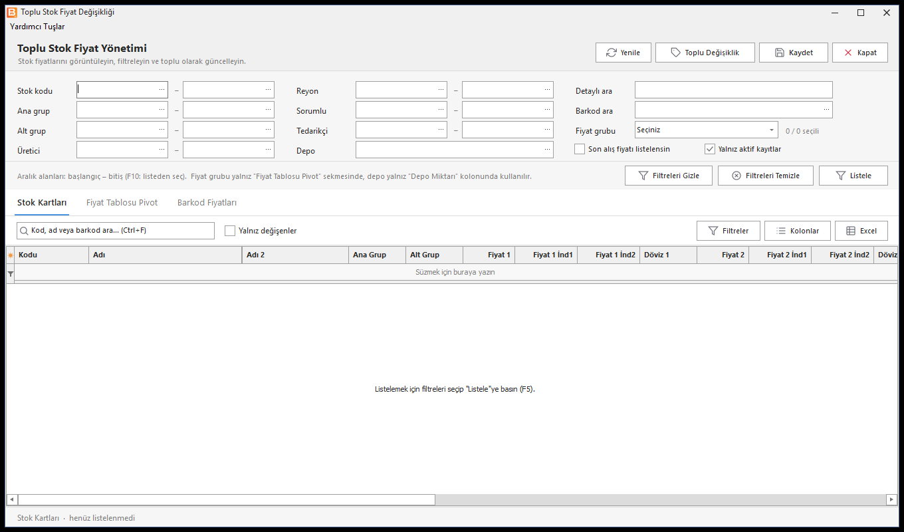Viewport: 904px width, 532px height.
Task: Open the Yardımcı Tuşlar menu
Action: tap(37, 27)
